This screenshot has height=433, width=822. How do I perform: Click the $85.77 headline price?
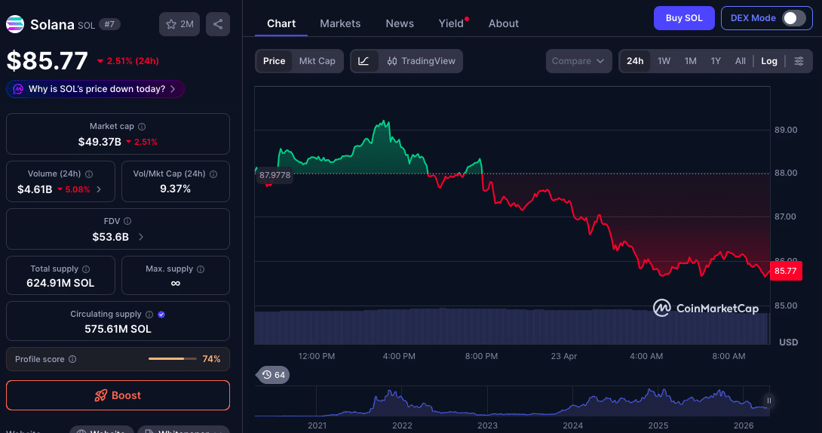(x=48, y=61)
